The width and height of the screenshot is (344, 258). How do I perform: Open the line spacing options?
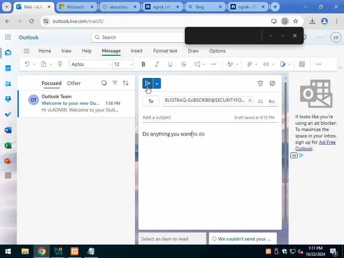[197, 64]
